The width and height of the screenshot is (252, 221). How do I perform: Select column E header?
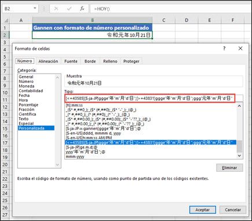point(209,20)
